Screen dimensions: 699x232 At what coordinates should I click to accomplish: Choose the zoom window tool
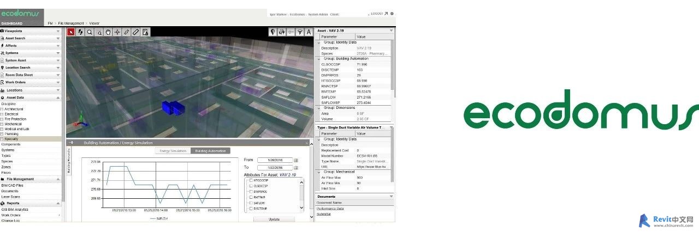pos(99,32)
